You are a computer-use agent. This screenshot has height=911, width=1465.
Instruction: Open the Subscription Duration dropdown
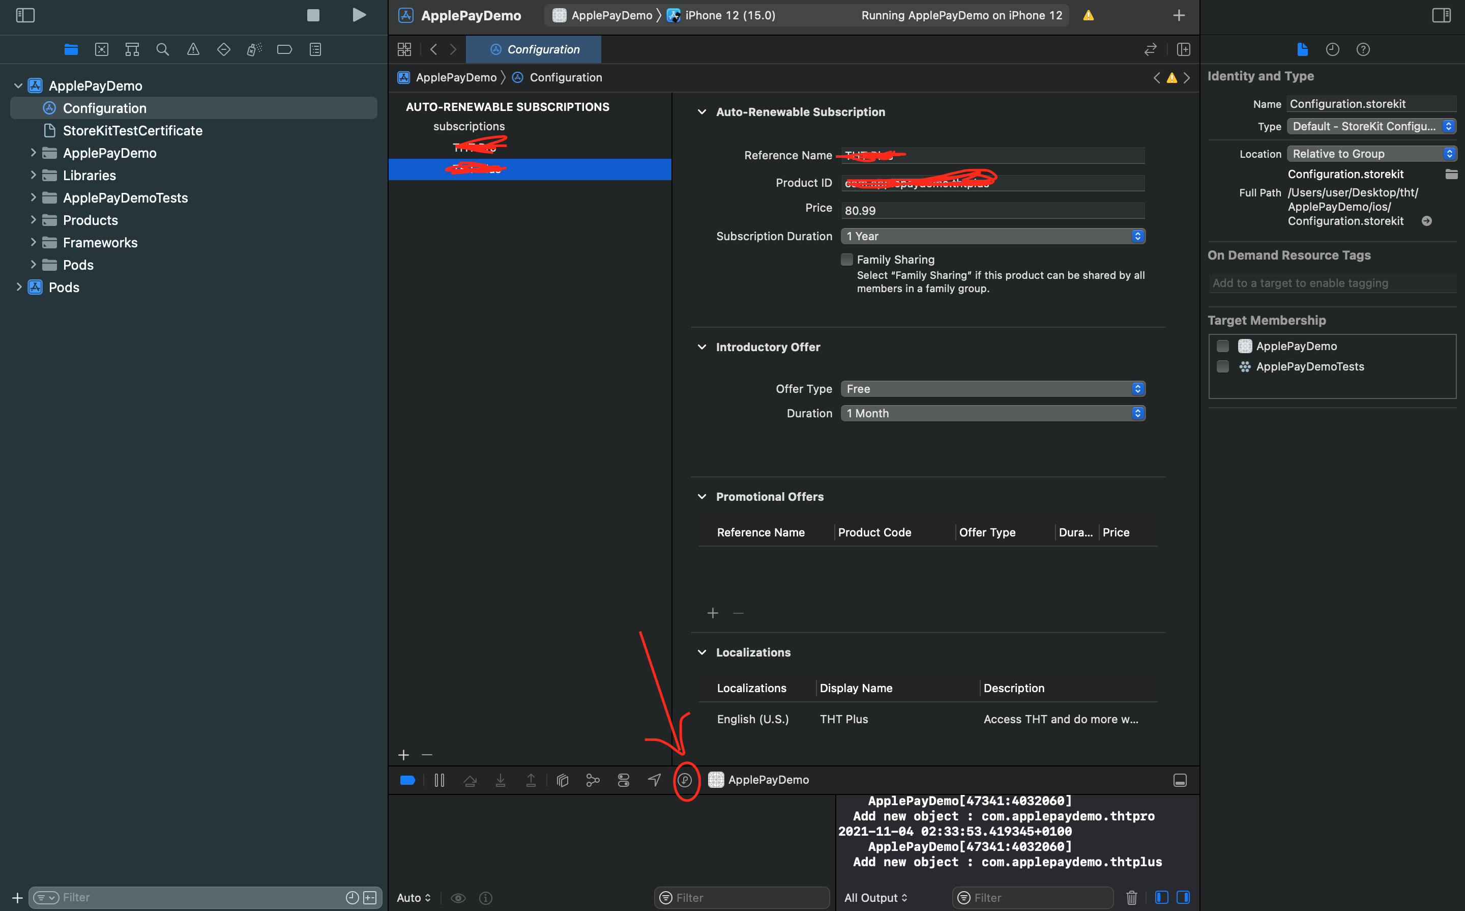pos(992,236)
